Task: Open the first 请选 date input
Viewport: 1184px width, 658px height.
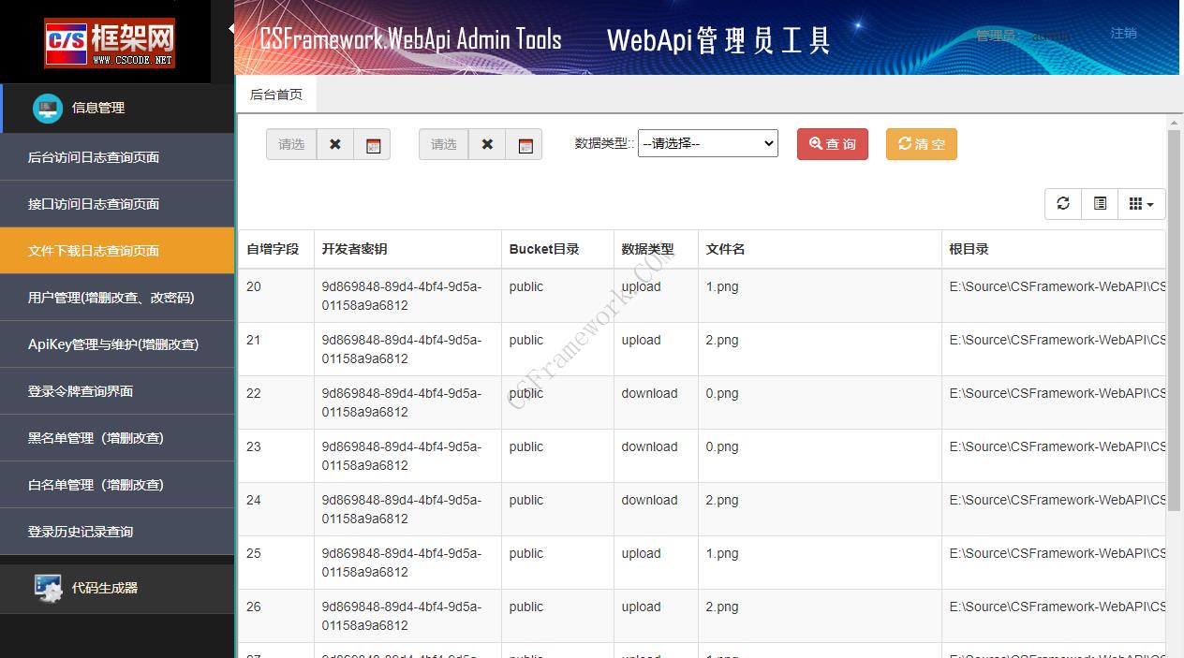Action: pyautogui.click(x=290, y=144)
